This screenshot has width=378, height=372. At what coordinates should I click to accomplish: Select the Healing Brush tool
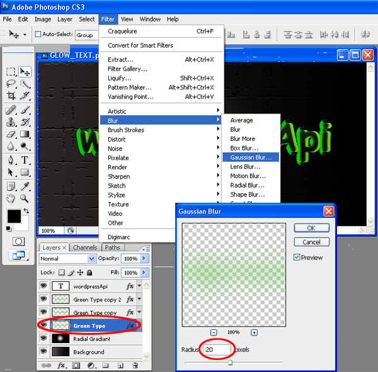point(11,110)
